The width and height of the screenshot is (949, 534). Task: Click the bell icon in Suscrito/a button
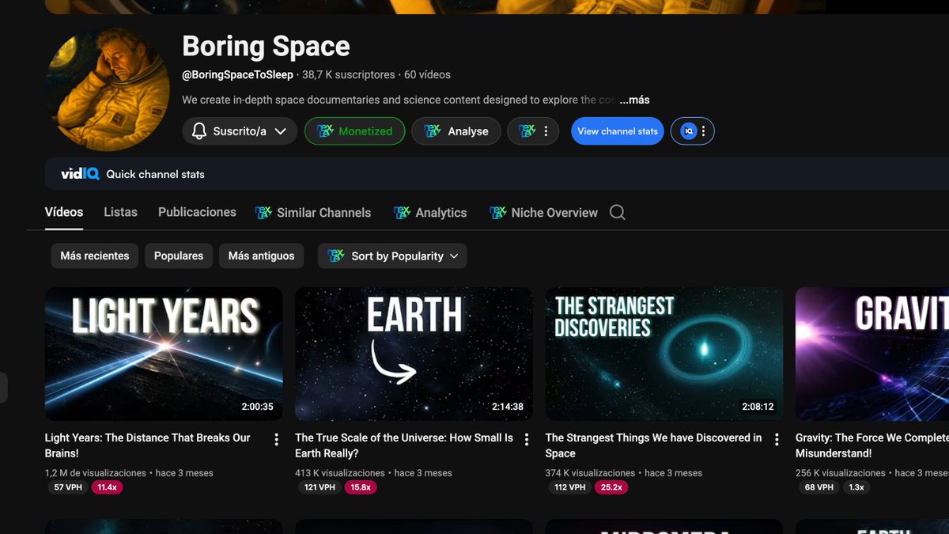click(199, 131)
